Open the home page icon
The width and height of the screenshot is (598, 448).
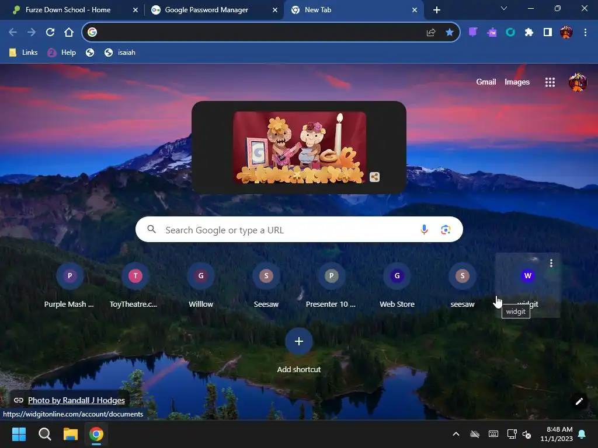(69, 33)
